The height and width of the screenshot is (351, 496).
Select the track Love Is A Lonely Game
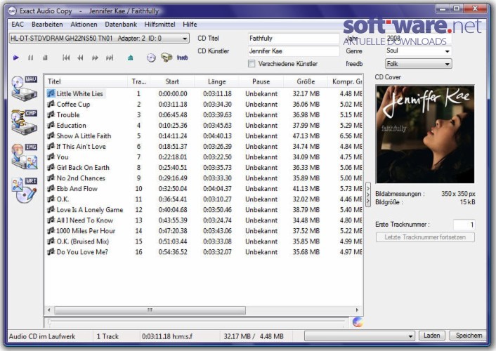pos(90,210)
